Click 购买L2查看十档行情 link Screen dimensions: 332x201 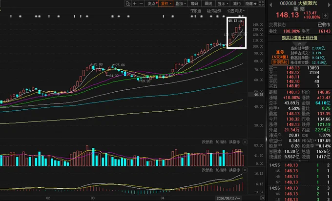click(299, 38)
